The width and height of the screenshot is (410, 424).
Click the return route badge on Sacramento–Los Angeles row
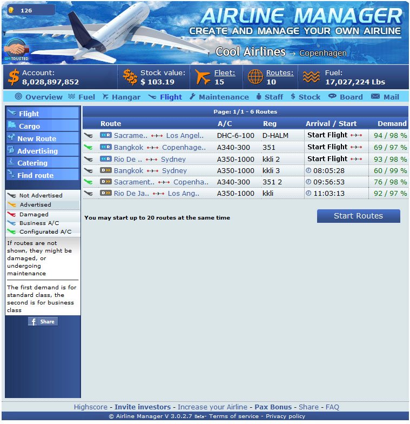106,135
